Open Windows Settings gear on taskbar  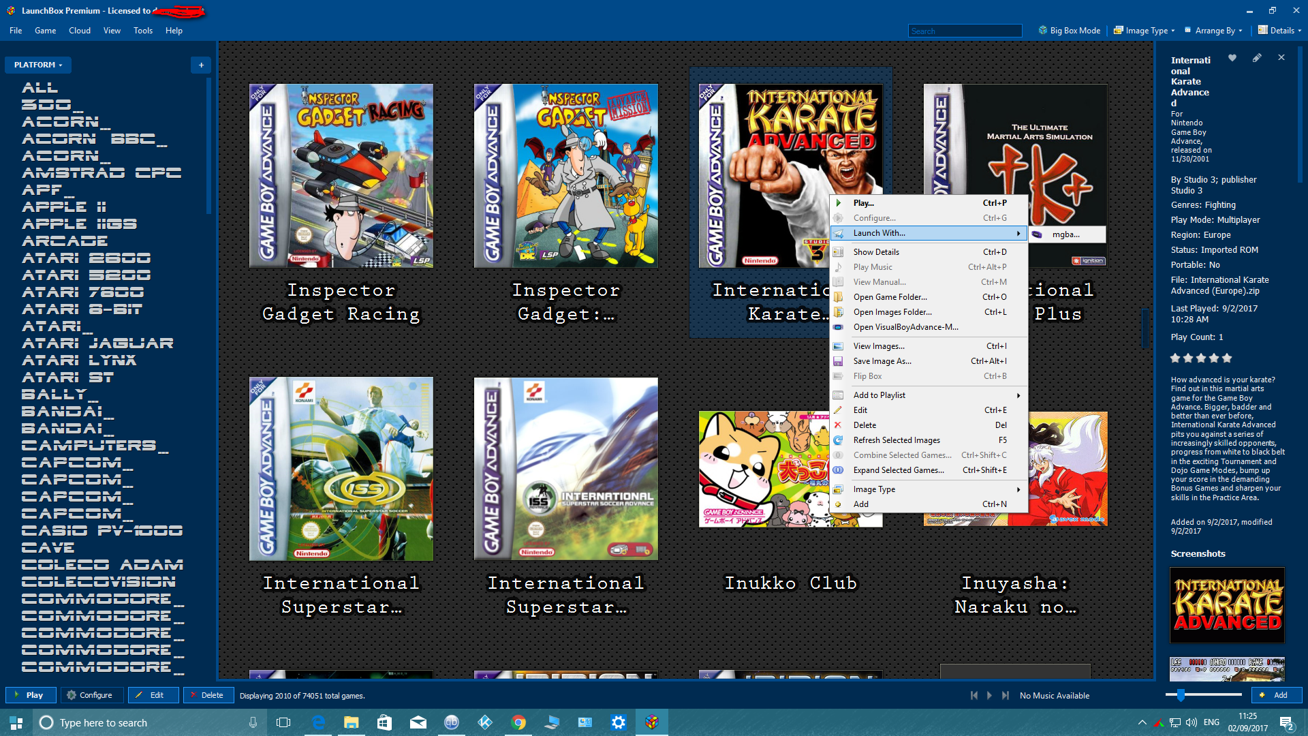point(619,722)
